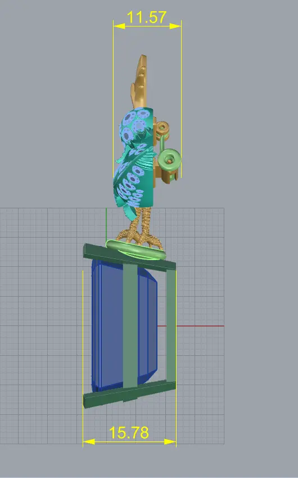Click the right vertical green prong
The height and width of the screenshot is (478, 298).
pyautogui.click(x=171, y=326)
